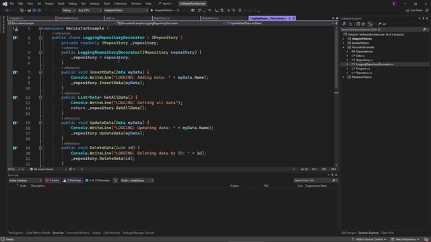
Task: Click Select Repository button
Action: pos(405,239)
